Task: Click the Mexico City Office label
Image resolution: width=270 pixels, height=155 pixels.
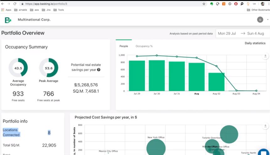Action: tap(108, 151)
